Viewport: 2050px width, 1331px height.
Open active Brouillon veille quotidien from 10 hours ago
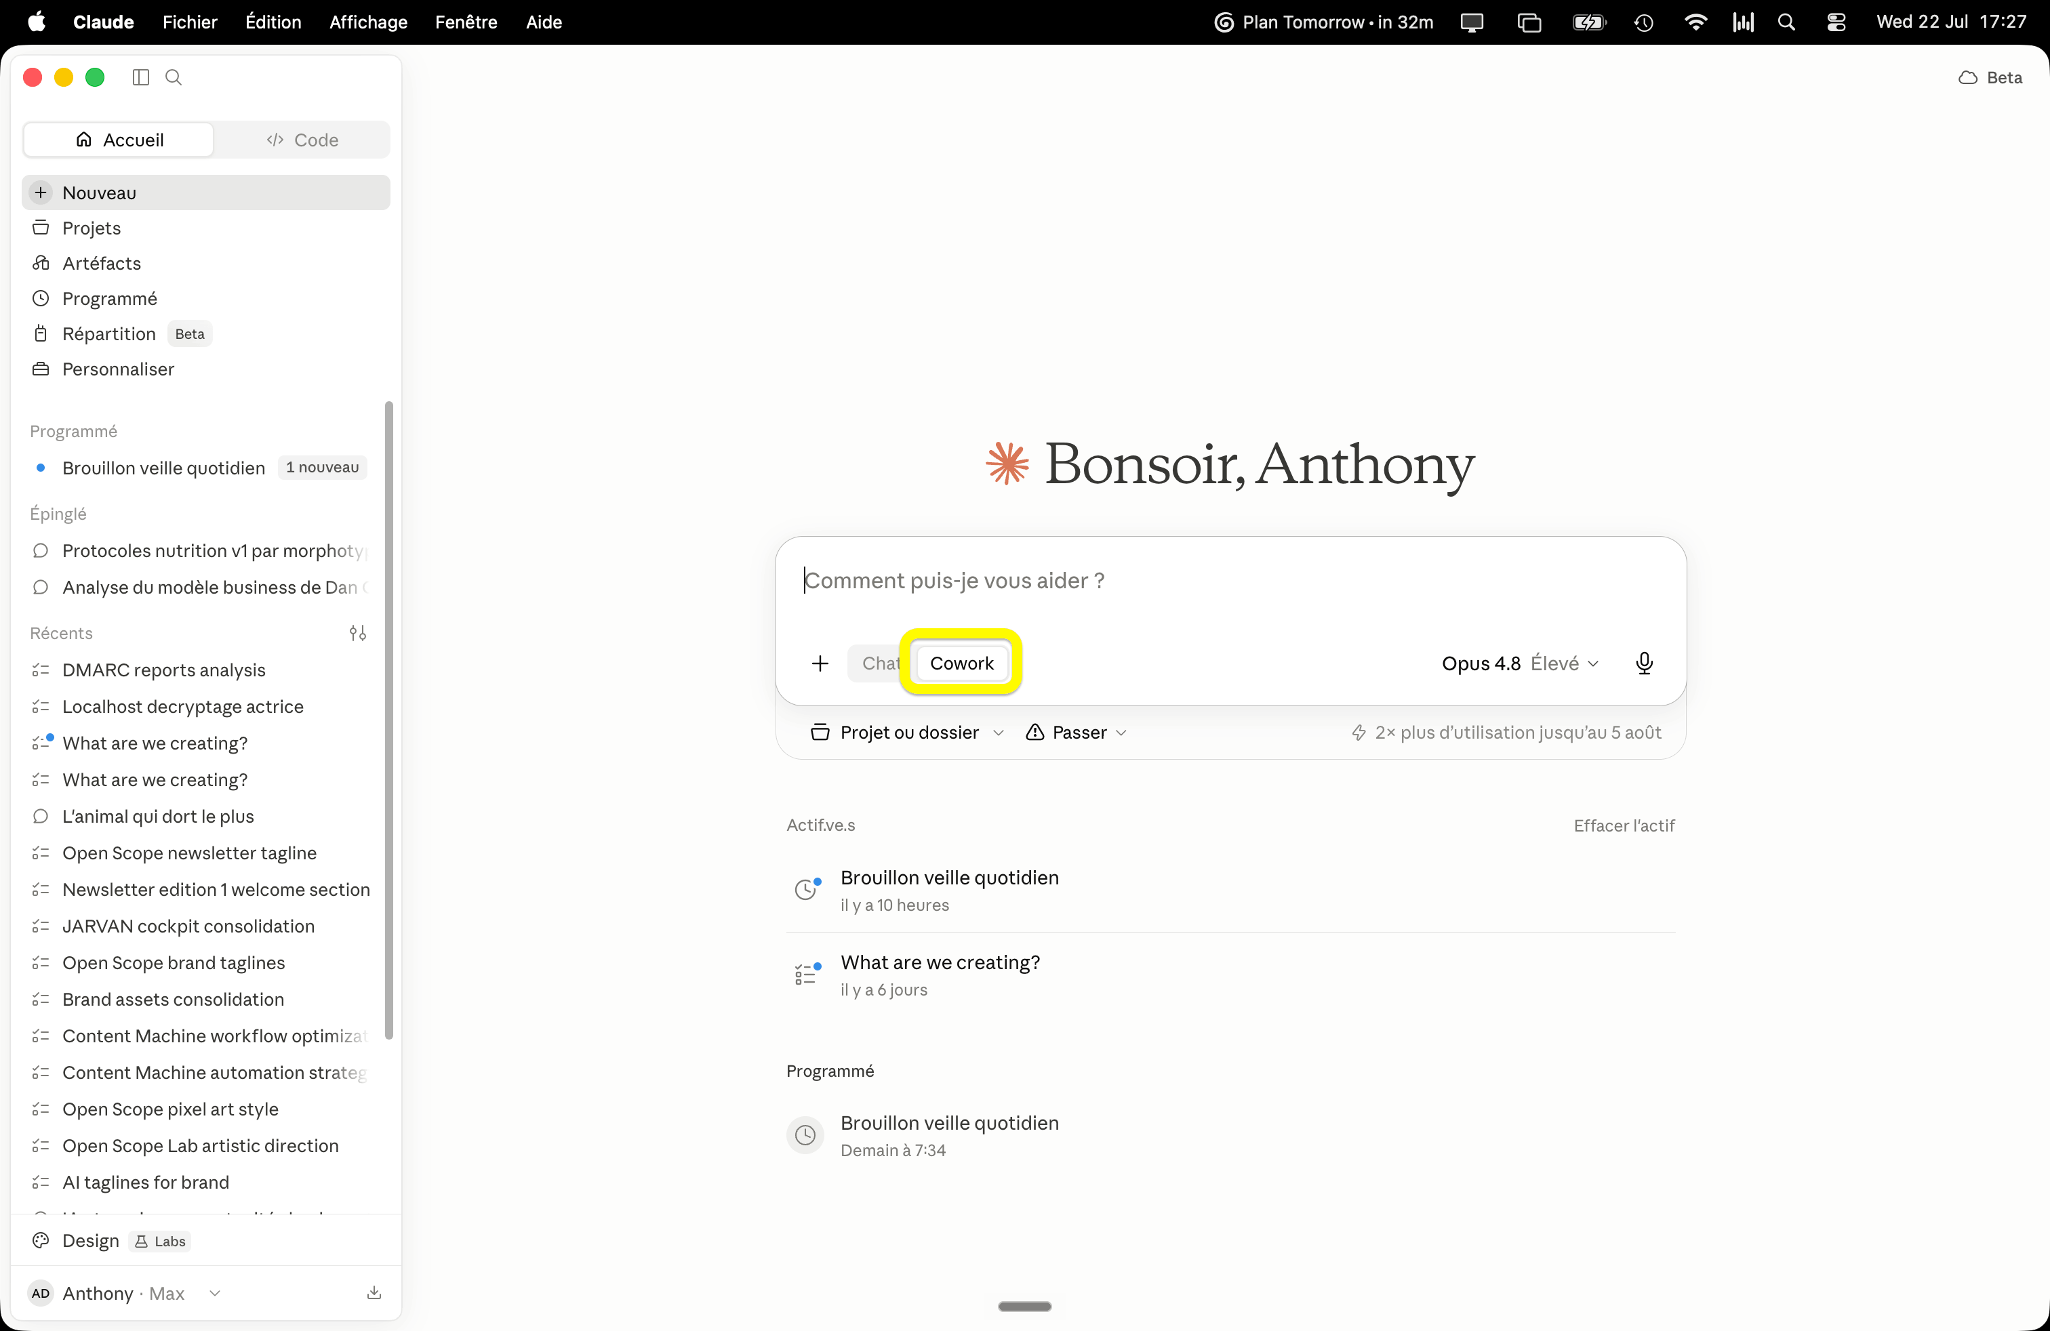(x=1230, y=889)
